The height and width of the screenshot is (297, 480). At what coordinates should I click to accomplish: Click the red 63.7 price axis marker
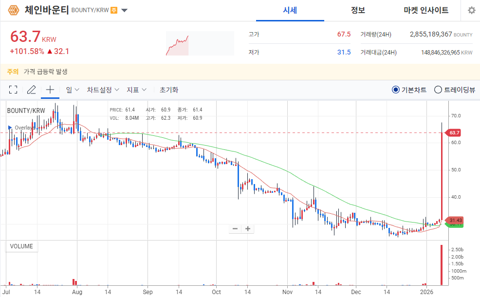pos(453,132)
